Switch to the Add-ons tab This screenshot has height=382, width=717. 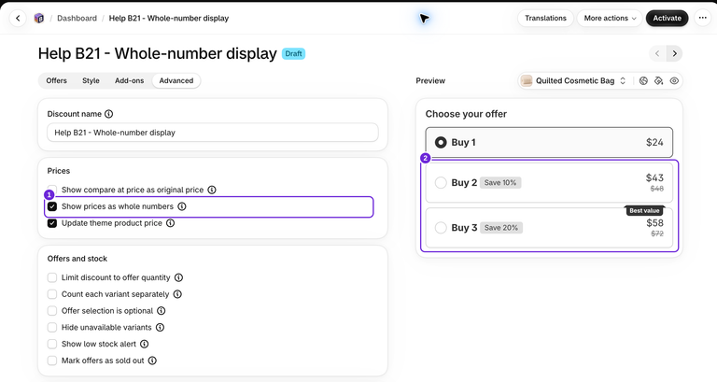(130, 80)
